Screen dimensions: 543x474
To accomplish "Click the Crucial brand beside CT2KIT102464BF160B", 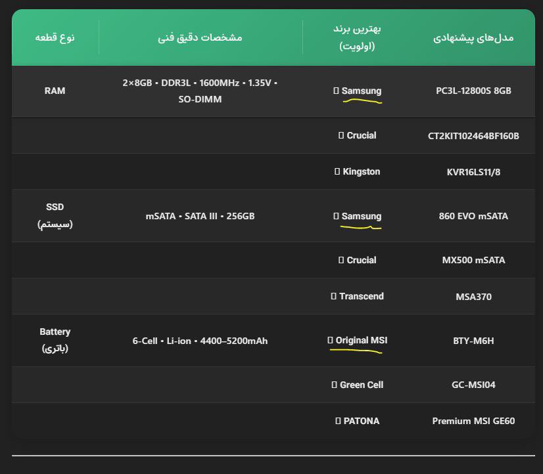I will tap(357, 135).
